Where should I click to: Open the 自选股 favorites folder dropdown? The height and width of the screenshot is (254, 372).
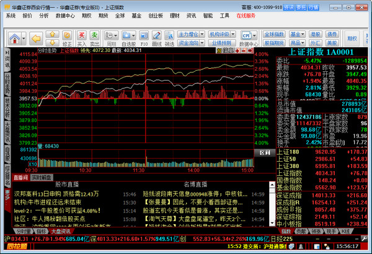click(x=129, y=38)
